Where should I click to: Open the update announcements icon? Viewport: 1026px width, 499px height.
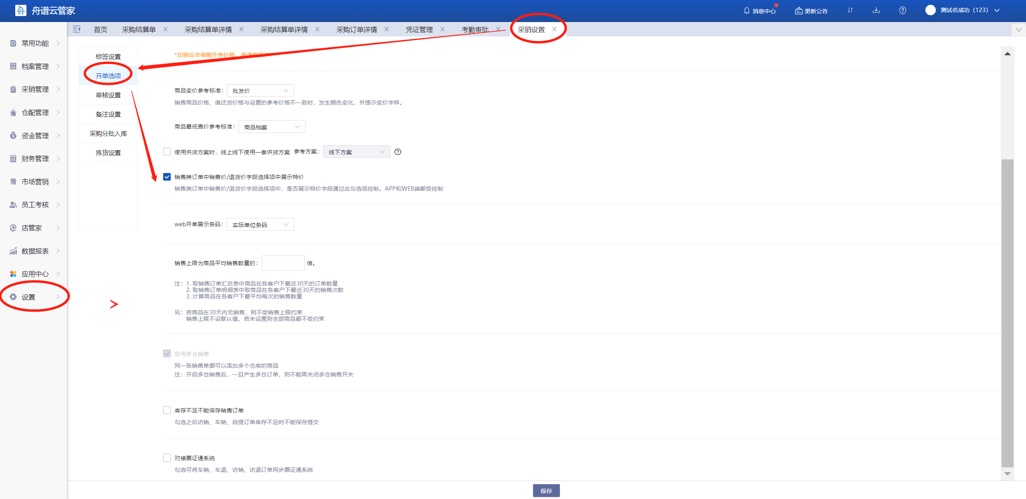click(798, 11)
